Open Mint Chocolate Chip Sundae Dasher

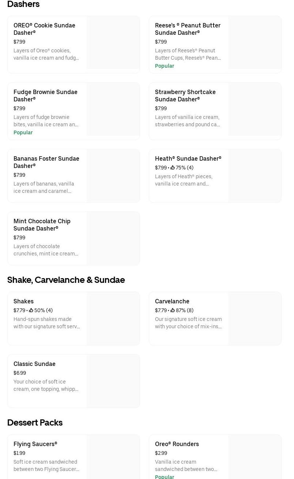click(x=42, y=225)
